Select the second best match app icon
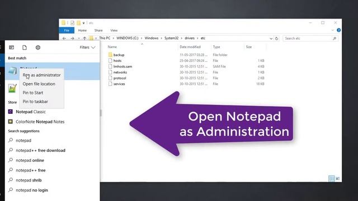 tap(12, 88)
